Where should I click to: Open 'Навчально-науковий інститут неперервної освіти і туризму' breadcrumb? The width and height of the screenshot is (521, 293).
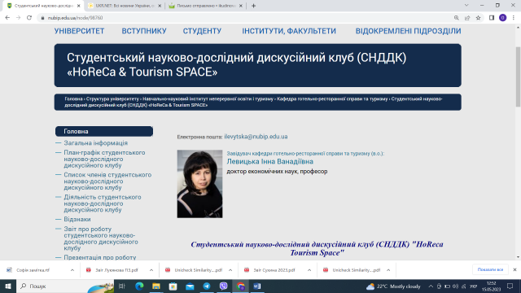208,99
